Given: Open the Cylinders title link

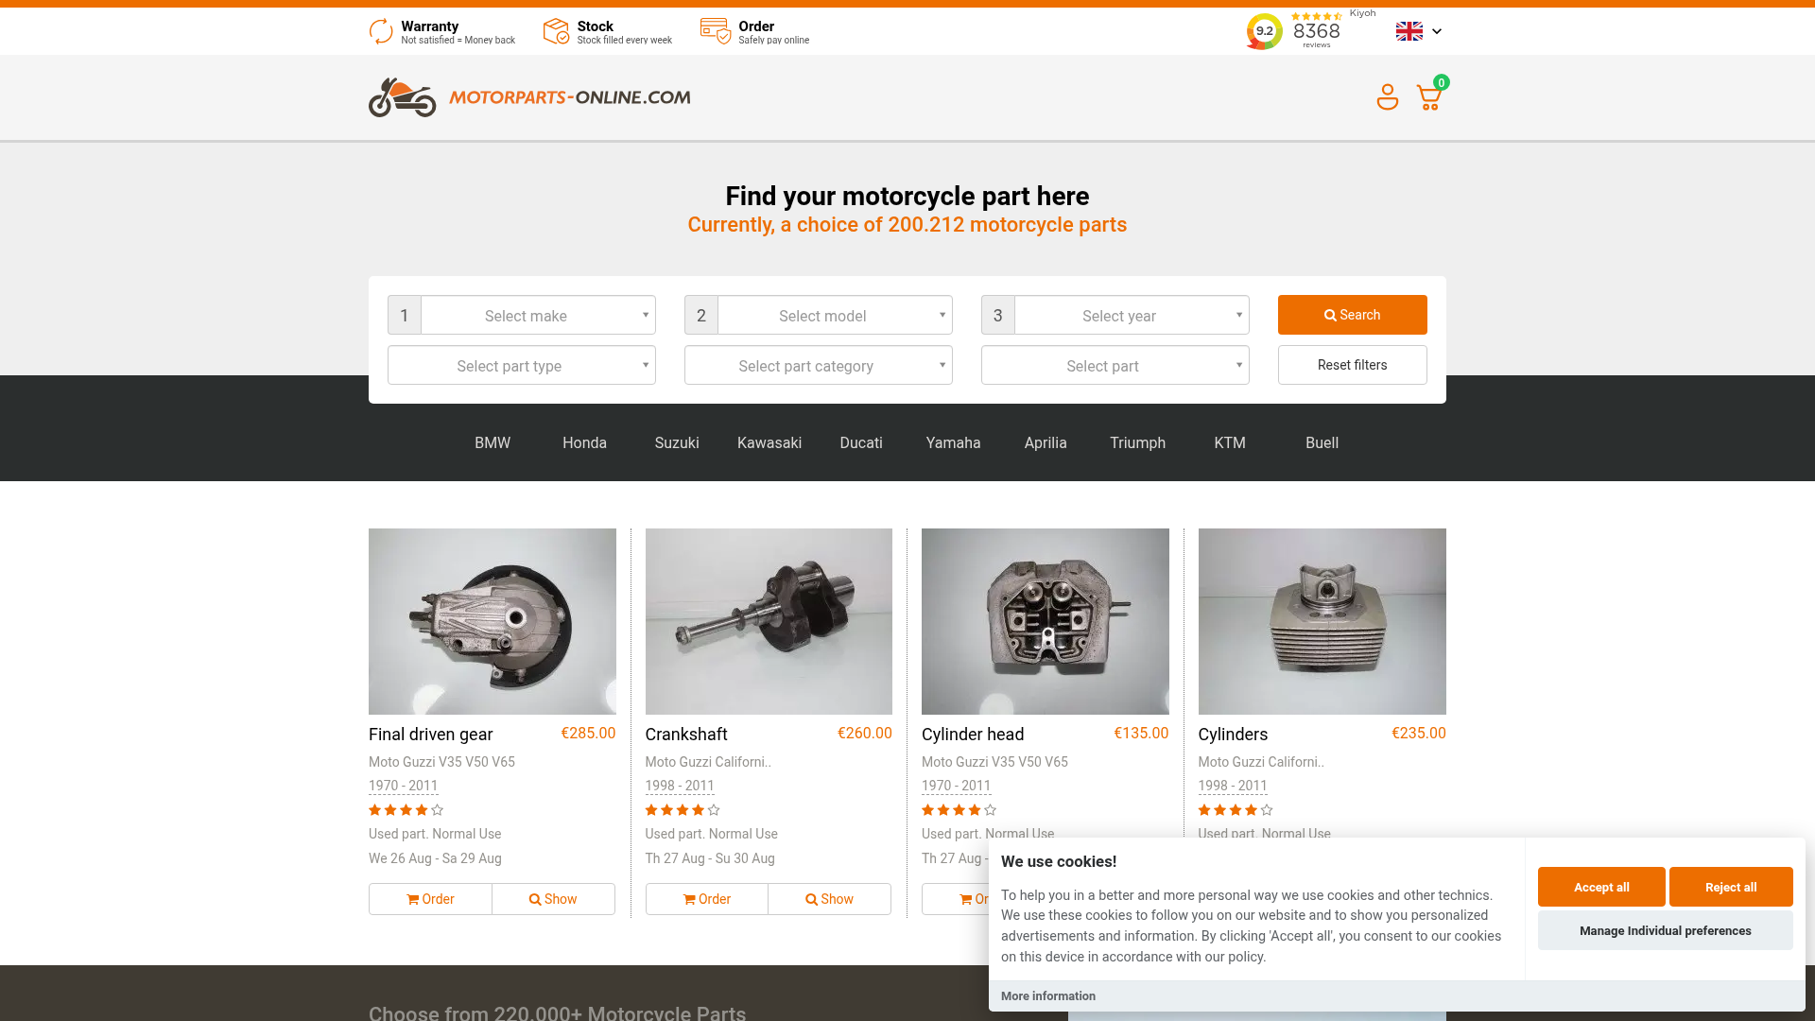Looking at the screenshot, I should coord(1233,735).
